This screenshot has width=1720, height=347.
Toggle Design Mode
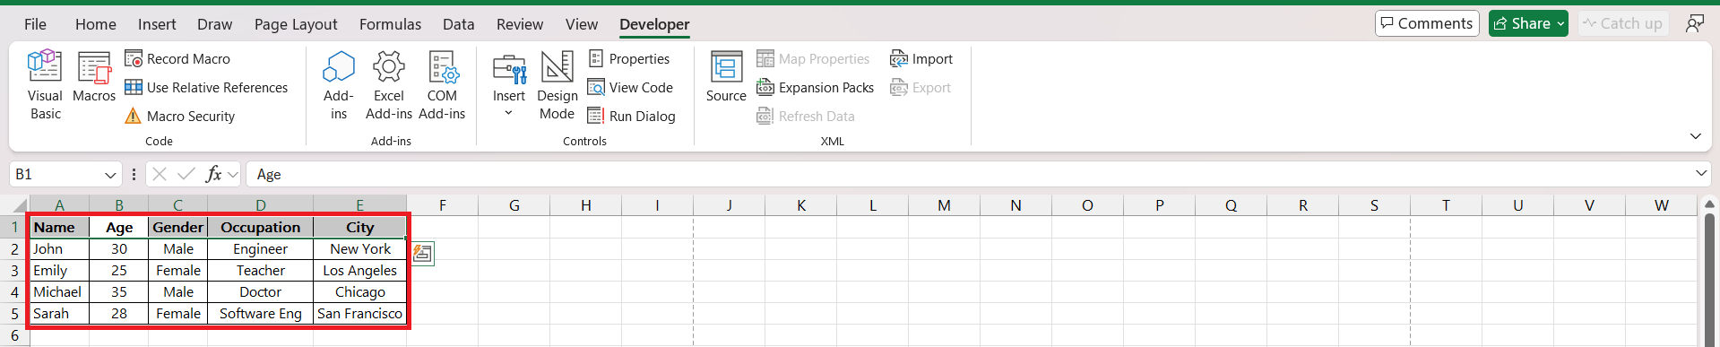pyautogui.click(x=557, y=85)
